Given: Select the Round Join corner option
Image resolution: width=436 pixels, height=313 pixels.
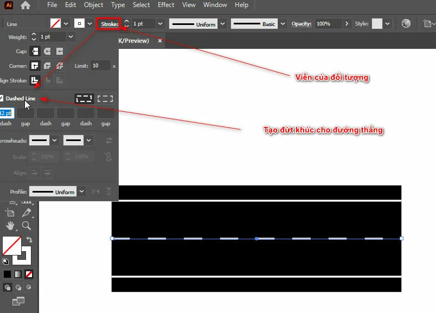Looking at the screenshot, I should click(47, 66).
